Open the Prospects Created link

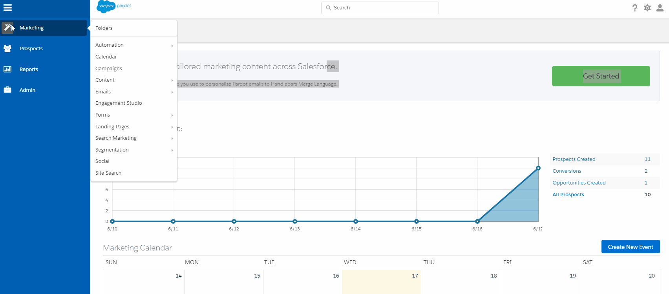[574, 159]
